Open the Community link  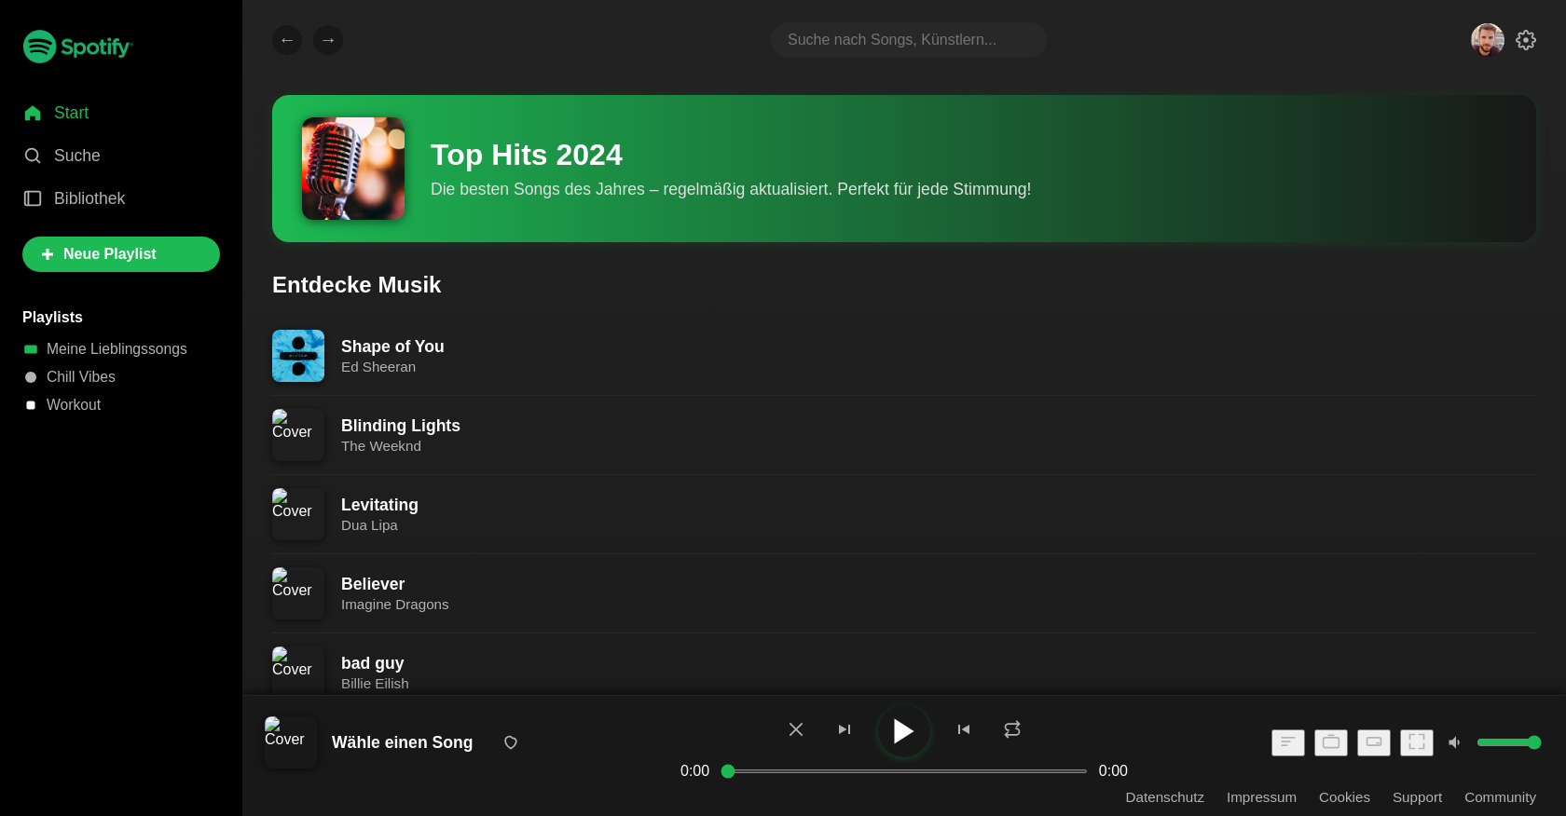pos(1500,797)
